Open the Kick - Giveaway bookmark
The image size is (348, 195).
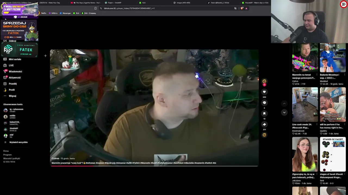click(89, 13)
